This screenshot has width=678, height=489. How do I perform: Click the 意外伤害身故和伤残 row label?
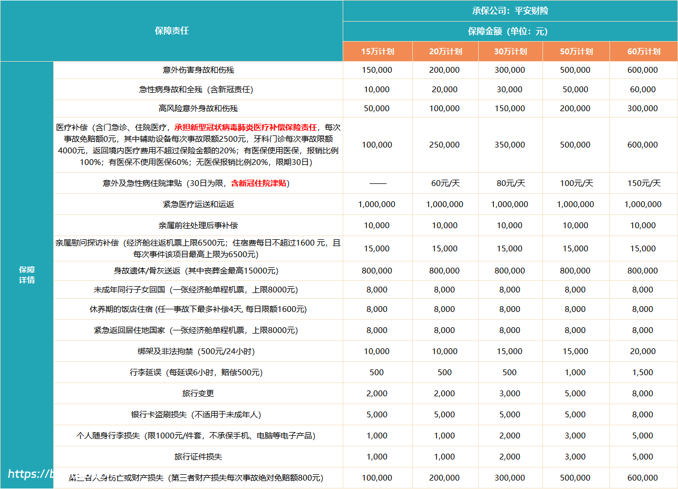coord(198,70)
